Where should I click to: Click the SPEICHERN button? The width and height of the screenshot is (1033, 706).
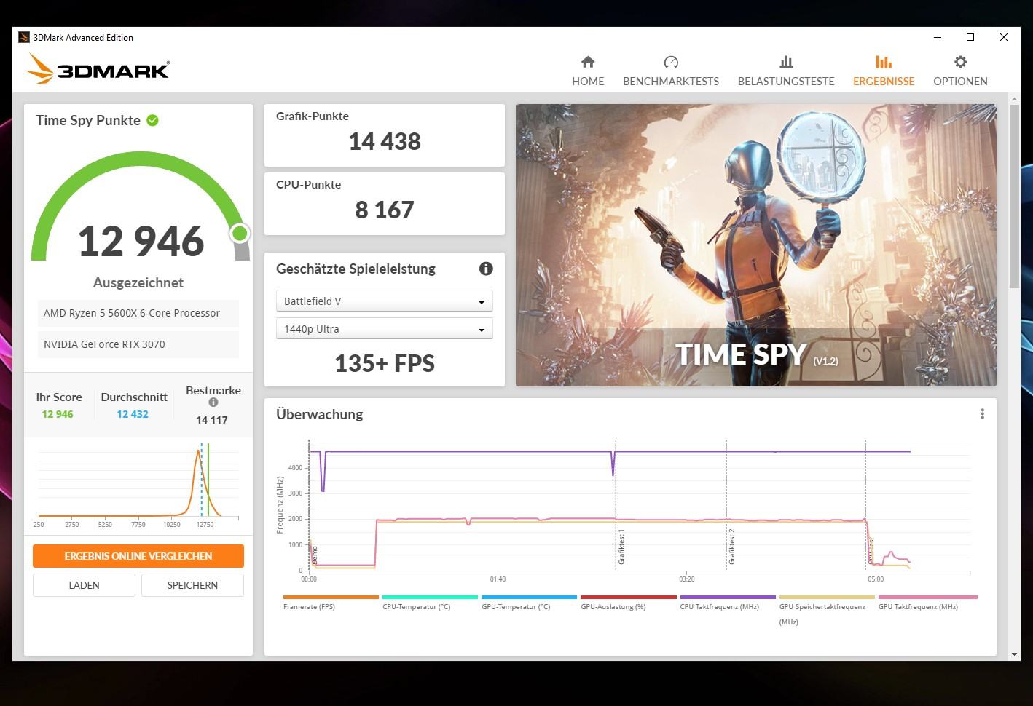(x=192, y=585)
